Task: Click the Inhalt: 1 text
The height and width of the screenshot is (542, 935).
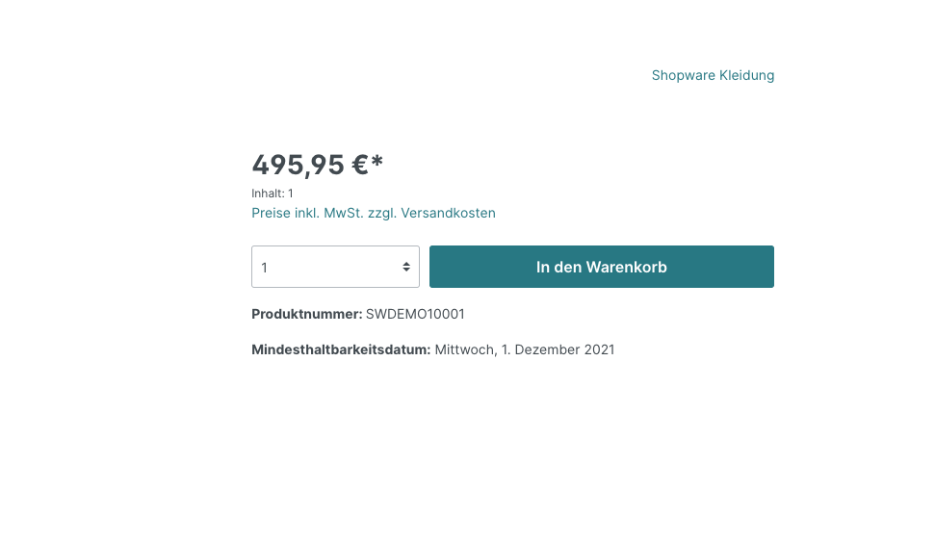Action: pos(273,194)
